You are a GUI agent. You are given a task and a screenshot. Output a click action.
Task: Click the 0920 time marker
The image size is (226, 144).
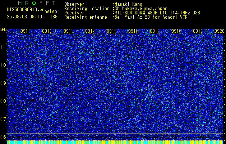220,31
